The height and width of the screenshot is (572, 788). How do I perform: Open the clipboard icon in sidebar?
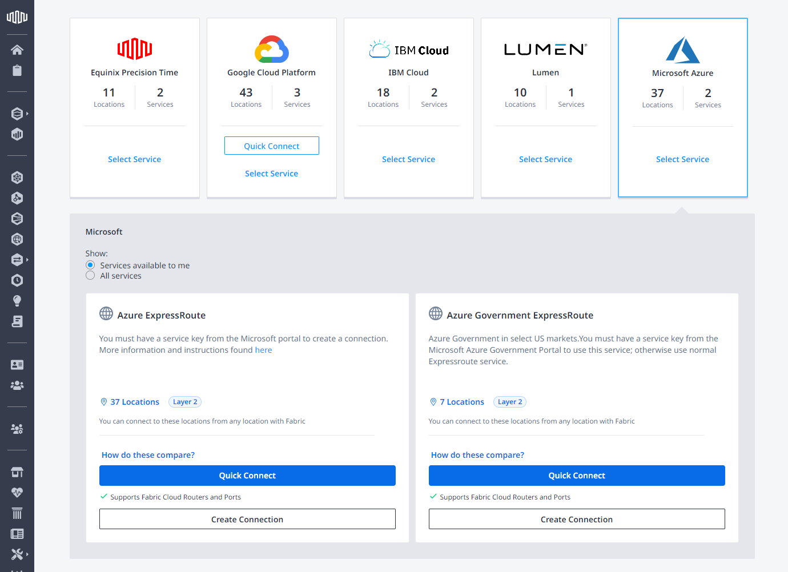(17, 70)
